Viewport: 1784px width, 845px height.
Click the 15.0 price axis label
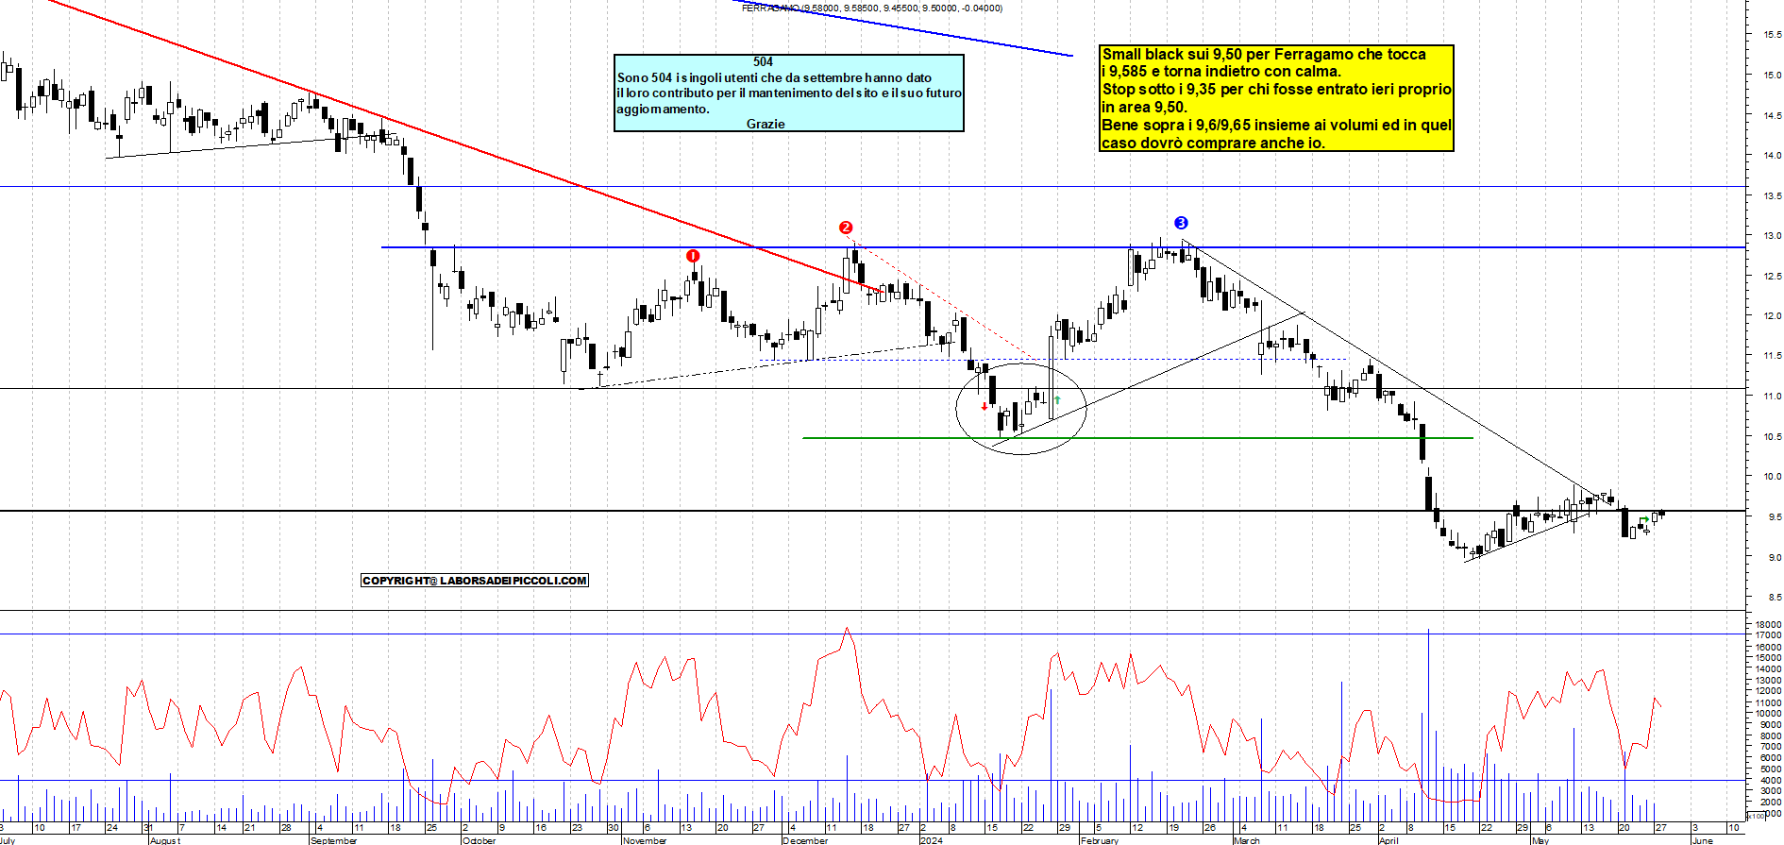1772,75
